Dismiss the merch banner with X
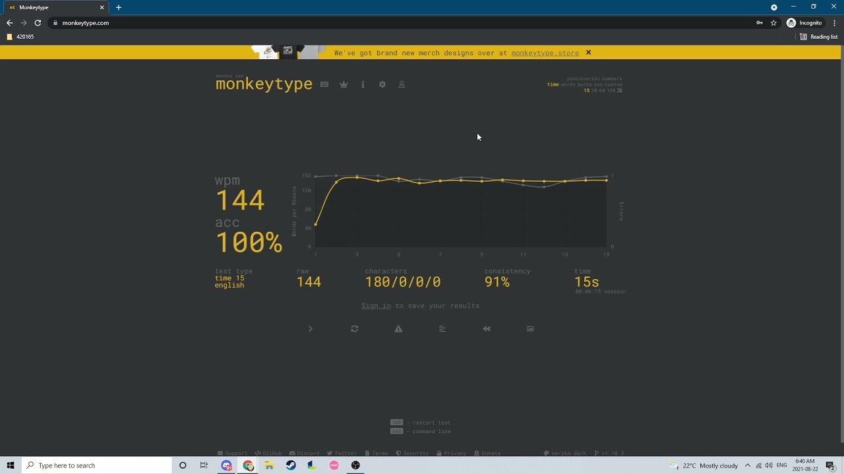 [x=588, y=53]
